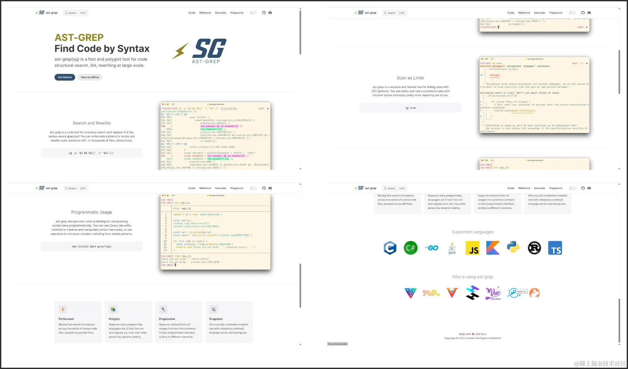This screenshot has width=628, height=369.
Task: Open Guide in the hero panel navbar
Action: (x=192, y=13)
